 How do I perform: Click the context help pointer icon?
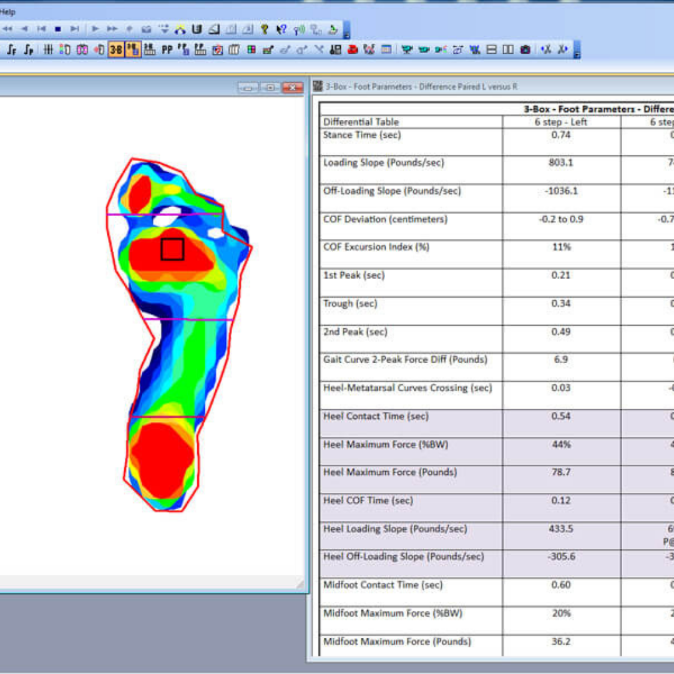(281, 29)
